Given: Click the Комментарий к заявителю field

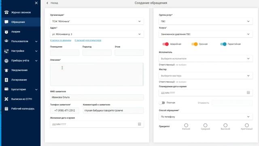Looking at the screenshot, I should 113,111.
